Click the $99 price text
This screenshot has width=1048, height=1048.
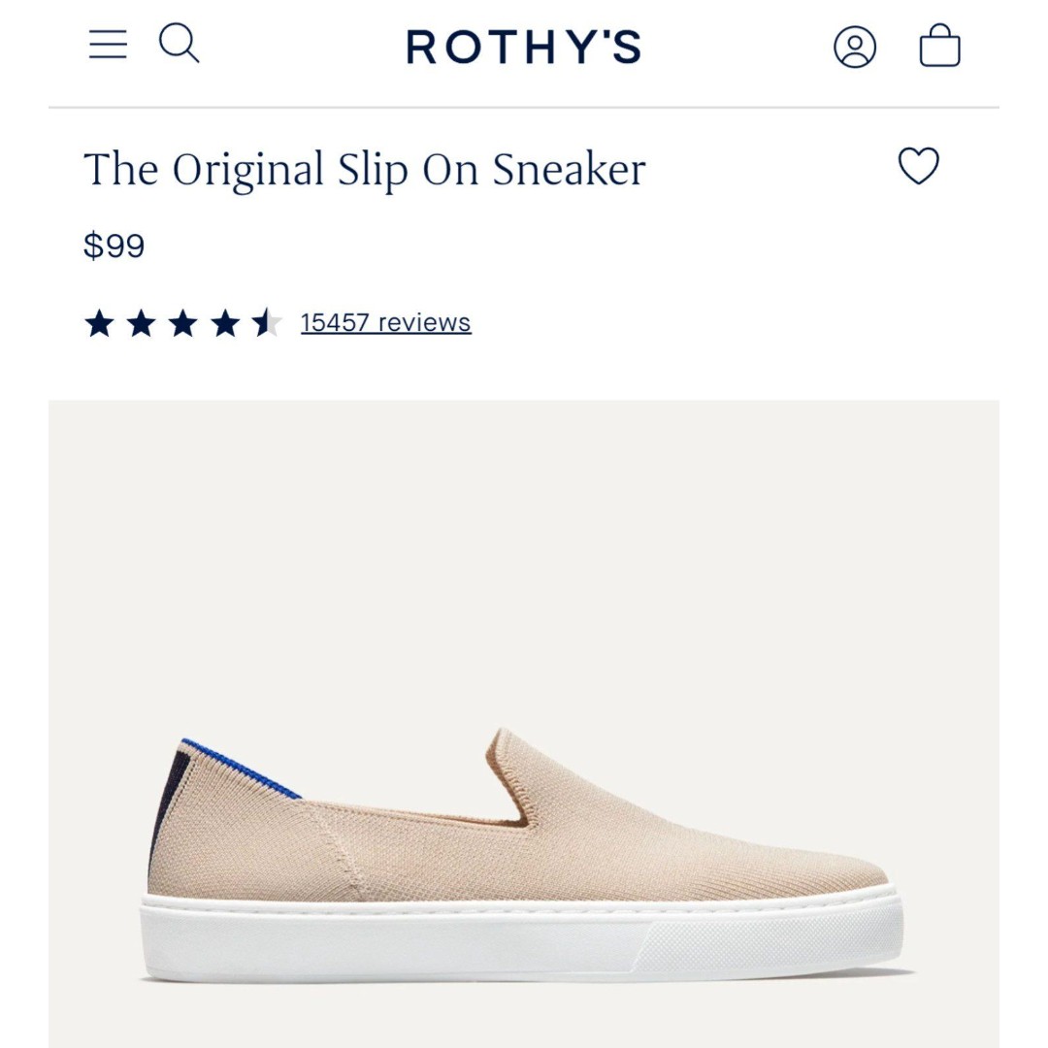114,246
